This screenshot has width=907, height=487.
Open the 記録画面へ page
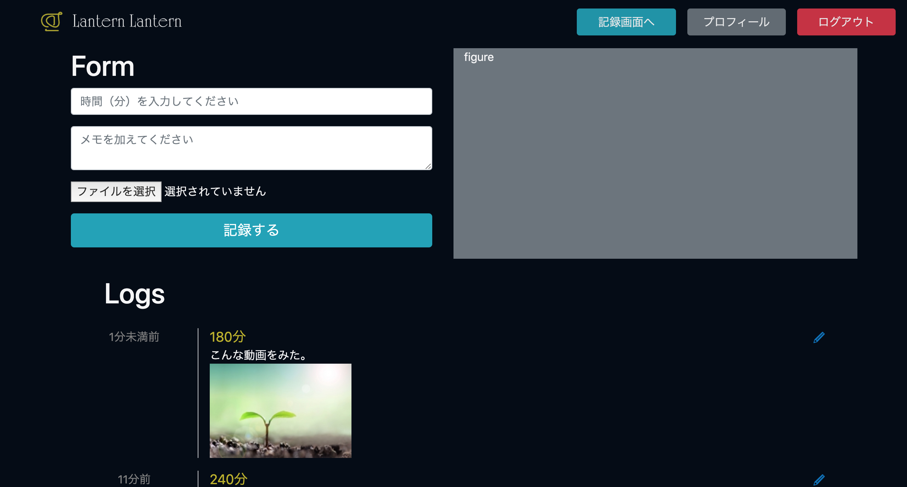(626, 22)
